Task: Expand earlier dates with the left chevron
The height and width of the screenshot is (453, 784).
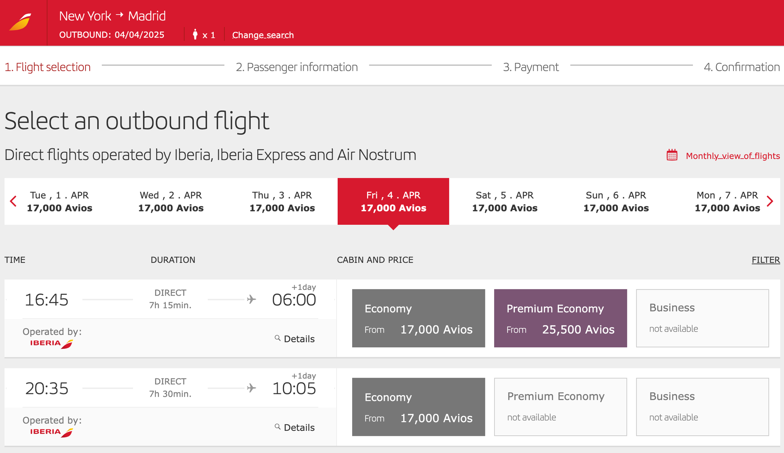Action: [x=13, y=201]
